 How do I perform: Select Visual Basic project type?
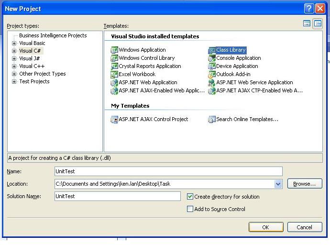pos(32,43)
